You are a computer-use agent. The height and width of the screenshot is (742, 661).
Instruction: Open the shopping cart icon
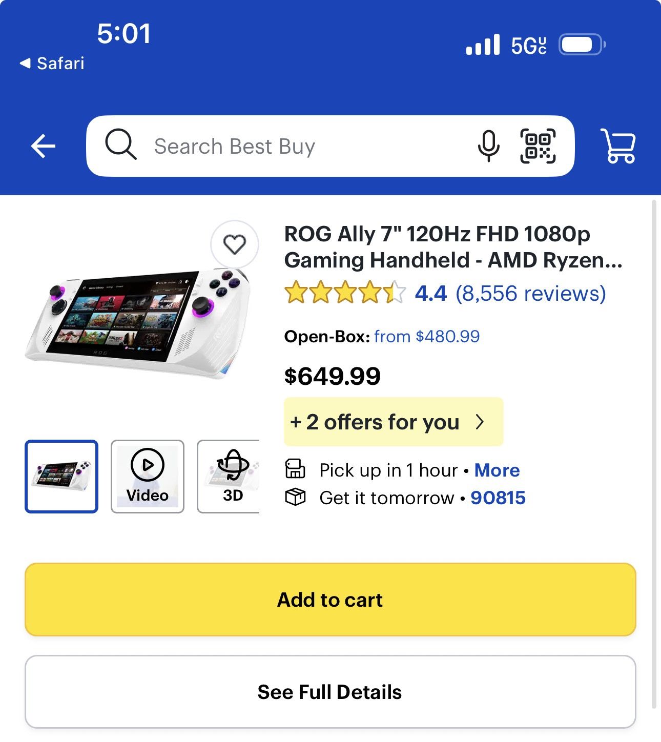coord(618,146)
